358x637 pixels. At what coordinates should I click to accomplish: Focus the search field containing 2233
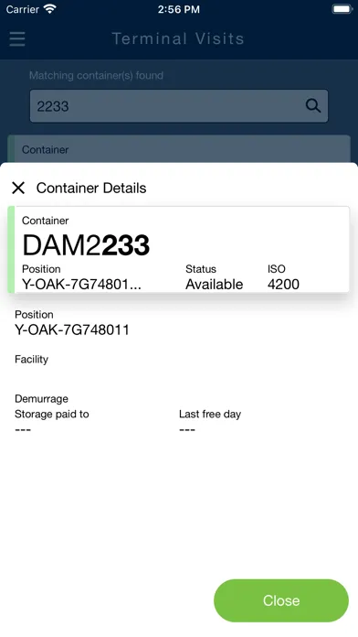(179, 106)
